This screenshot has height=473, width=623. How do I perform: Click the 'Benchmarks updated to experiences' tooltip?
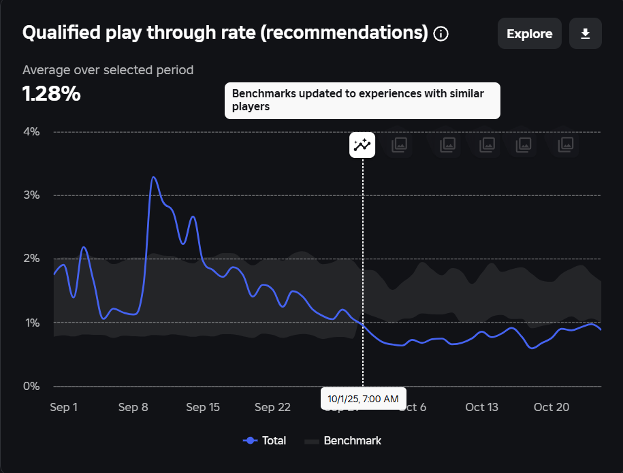(x=362, y=101)
